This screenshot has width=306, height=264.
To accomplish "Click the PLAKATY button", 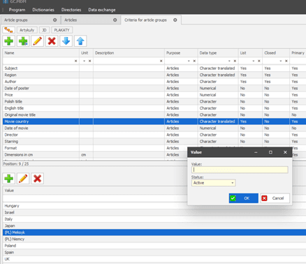I will pos(61,30).
